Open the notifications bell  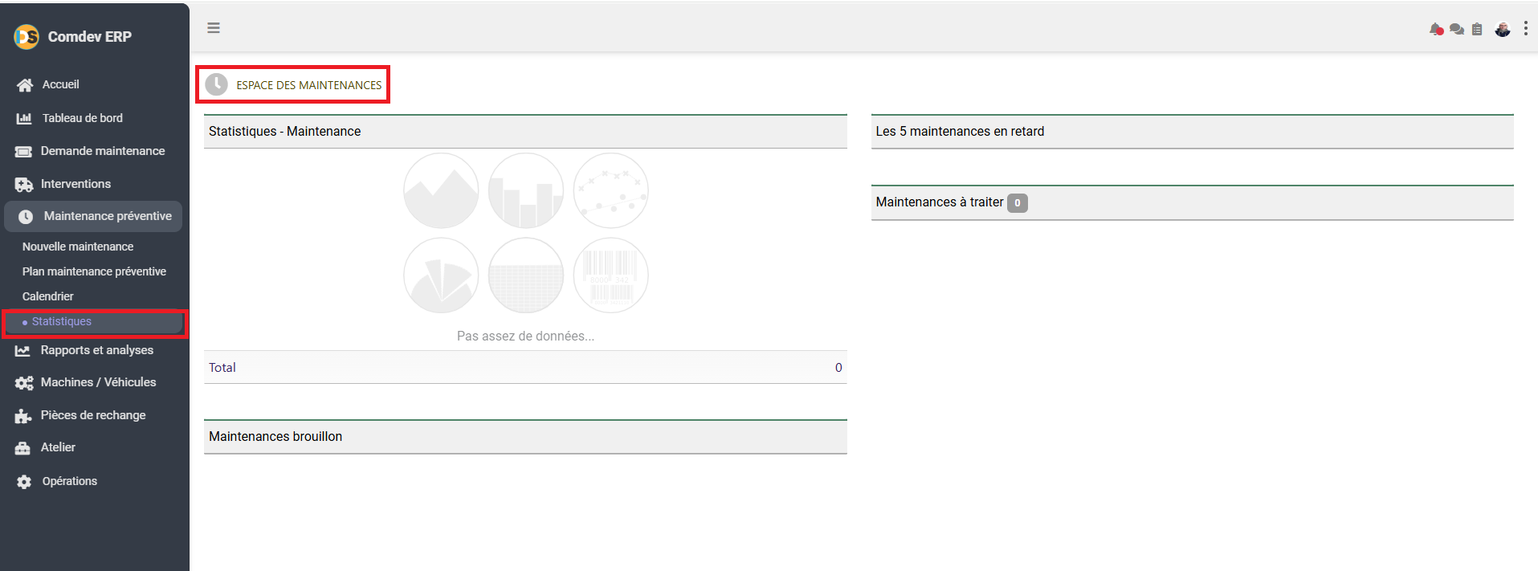click(x=1436, y=30)
